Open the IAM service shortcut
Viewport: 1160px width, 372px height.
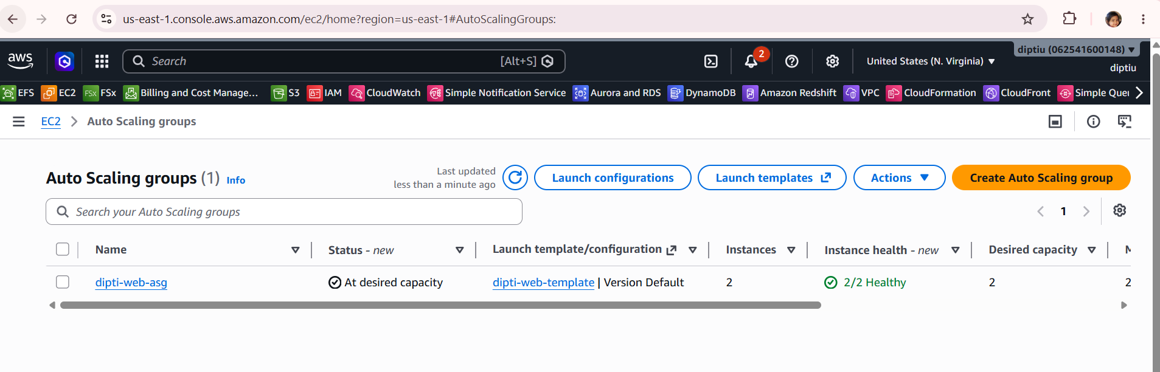click(324, 93)
